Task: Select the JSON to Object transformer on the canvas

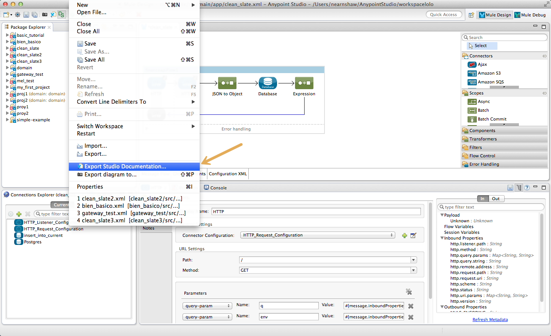Action: pyautogui.click(x=227, y=83)
